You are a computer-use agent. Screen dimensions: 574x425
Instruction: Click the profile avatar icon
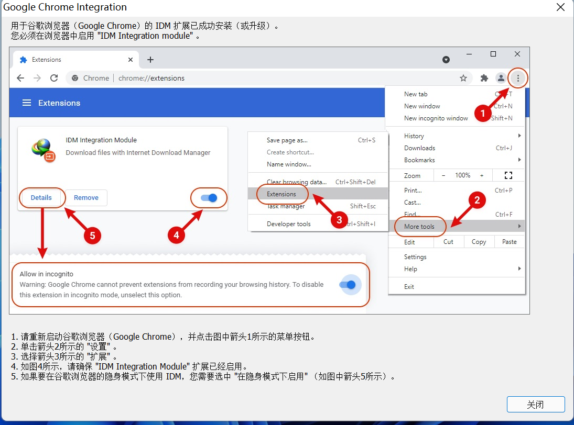click(501, 78)
